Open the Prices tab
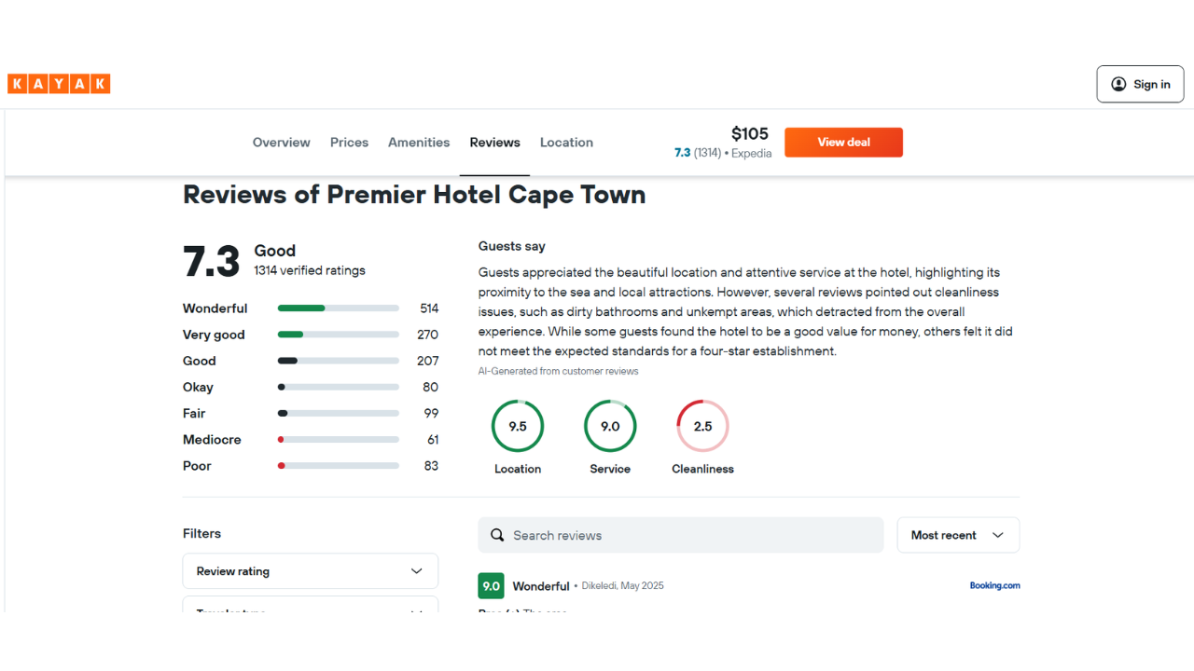The image size is (1194, 671). (349, 143)
